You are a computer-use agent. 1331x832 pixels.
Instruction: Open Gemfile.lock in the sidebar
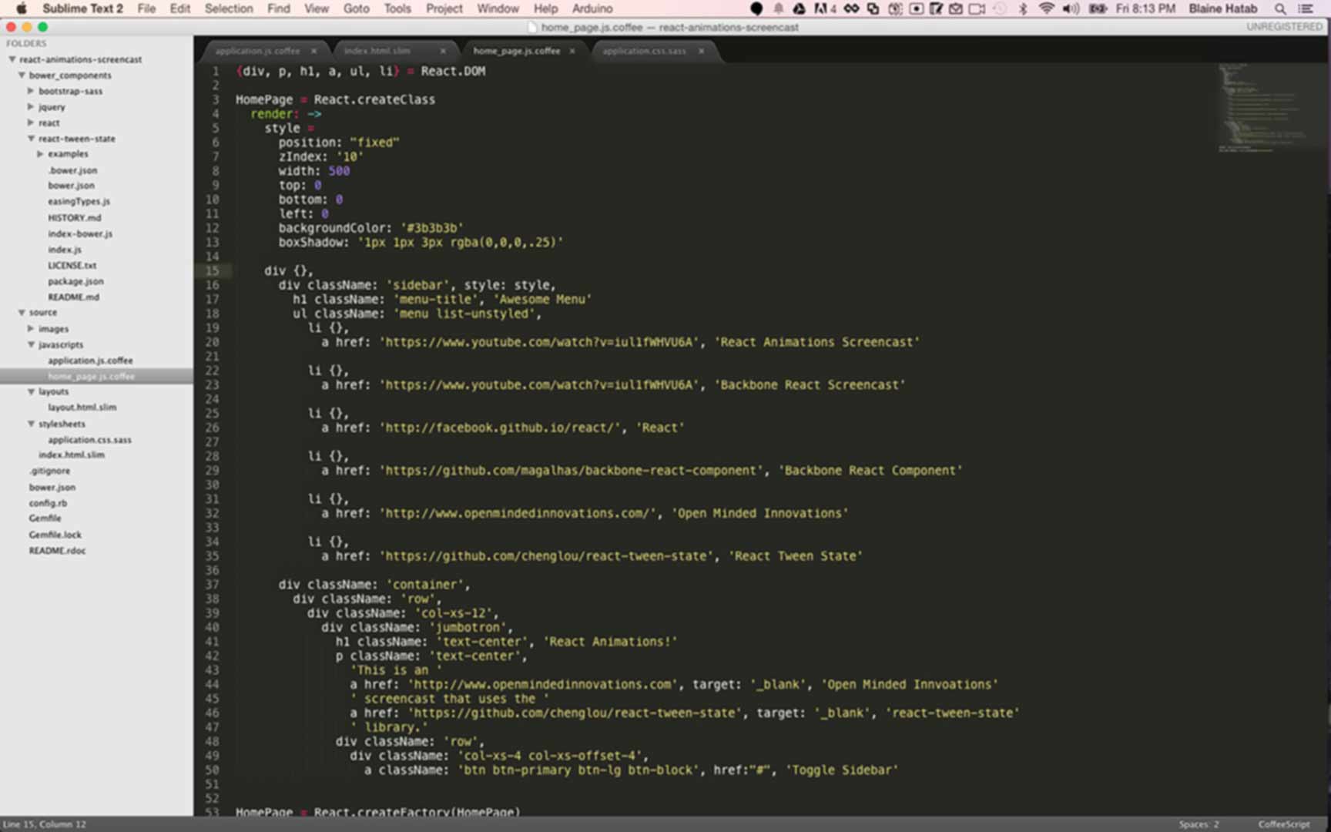pos(55,535)
